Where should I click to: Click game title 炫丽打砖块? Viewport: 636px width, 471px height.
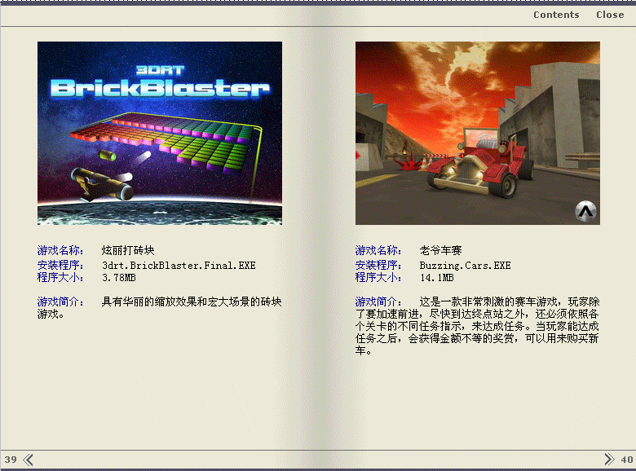128,250
